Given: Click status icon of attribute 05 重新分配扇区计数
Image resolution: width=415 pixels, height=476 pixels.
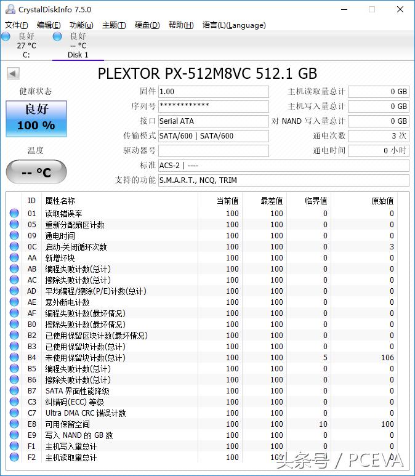Looking at the screenshot, I should pyautogui.click(x=14, y=224).
